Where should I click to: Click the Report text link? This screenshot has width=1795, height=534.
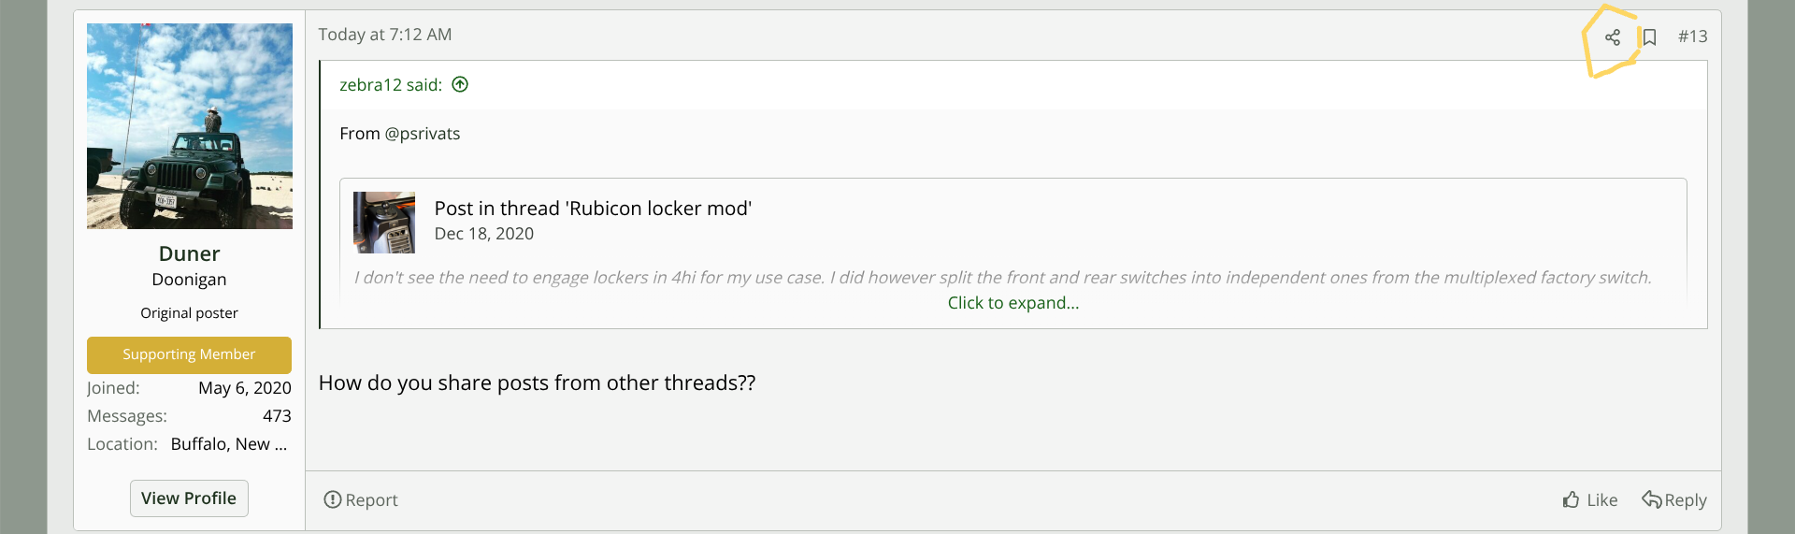point(371,500)
